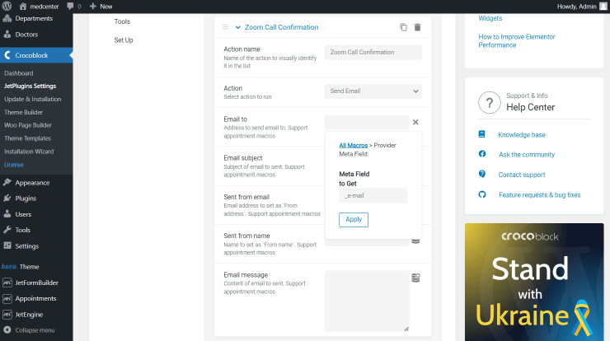Open JetFormBuilder menu

click(36, 283)
